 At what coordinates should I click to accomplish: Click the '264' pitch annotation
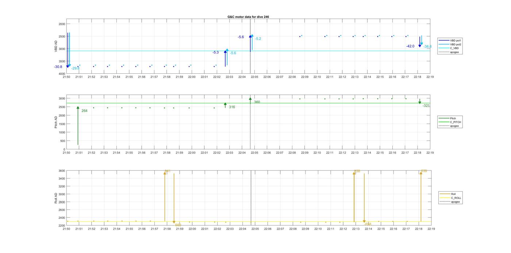pos(84,111)
